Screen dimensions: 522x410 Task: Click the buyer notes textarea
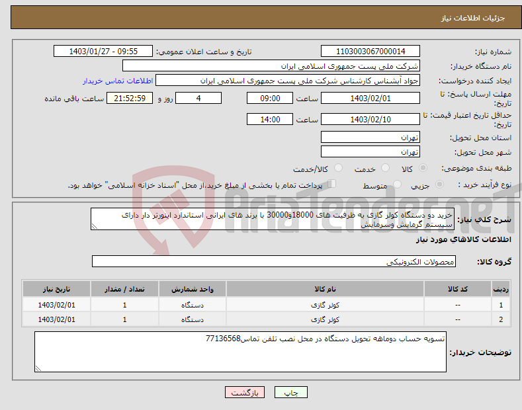[240, 352]
